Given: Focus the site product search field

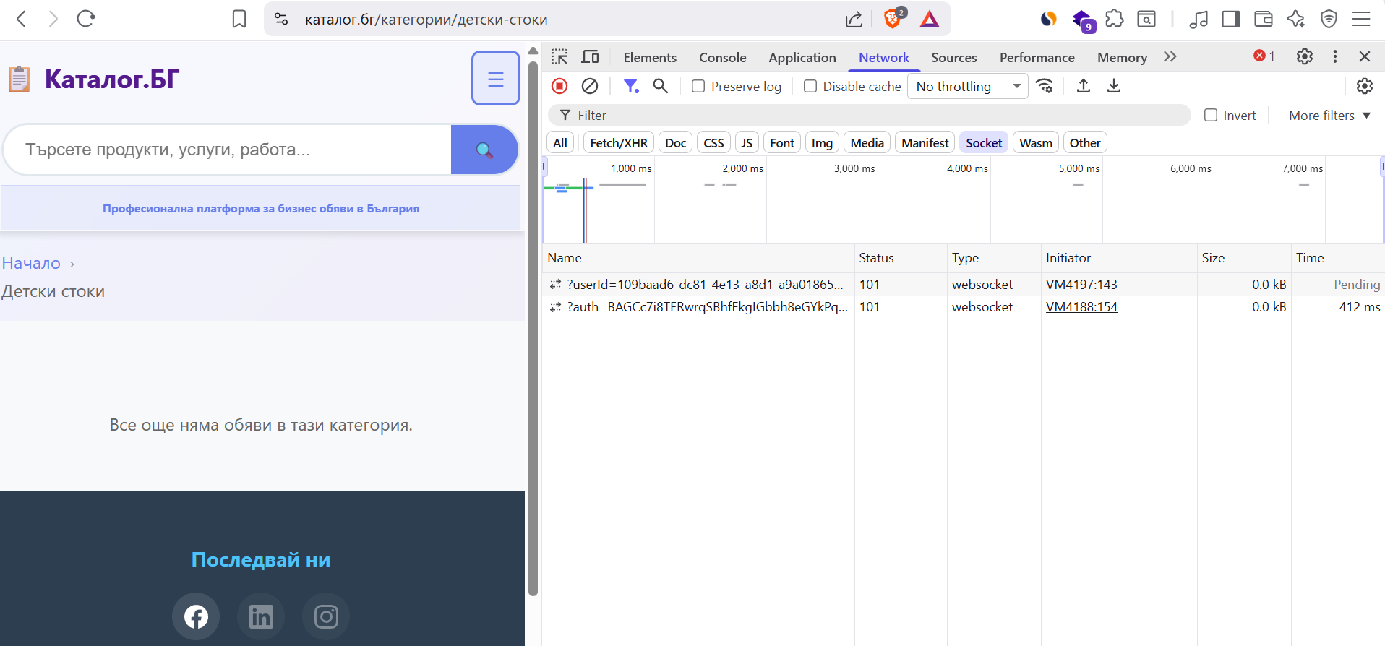Looking at the screenshot, I should click(228, 150).
